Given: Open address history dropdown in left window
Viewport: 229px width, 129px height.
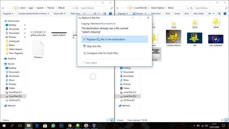Looking at the screenshot, I should (x=73, y=8).
